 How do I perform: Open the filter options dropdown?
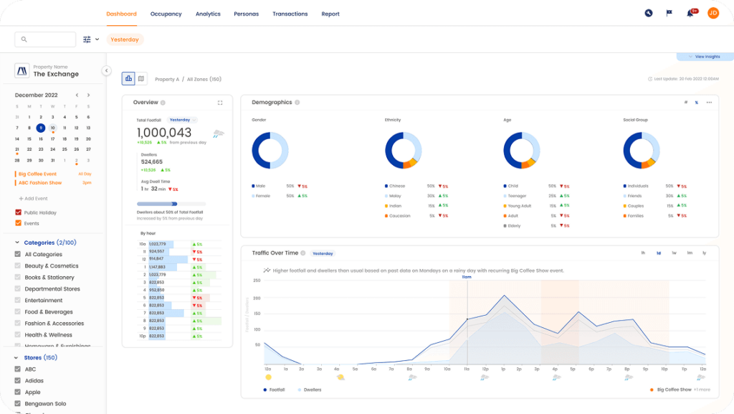90,39
